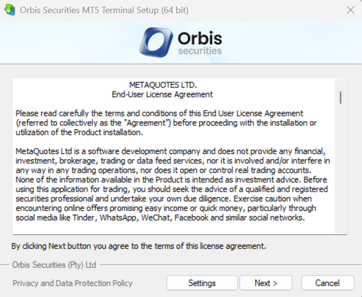Click the window title text in the title bar
Image resolution: width=362 pixels, height=297 pixels.
[104, 10]
